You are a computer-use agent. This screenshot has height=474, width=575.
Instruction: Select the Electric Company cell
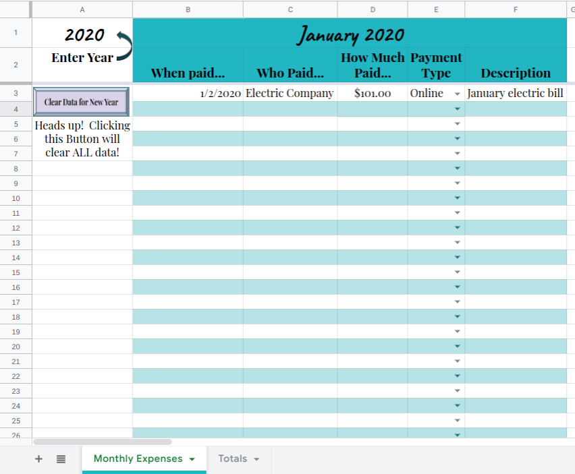(x=290, y=93)
